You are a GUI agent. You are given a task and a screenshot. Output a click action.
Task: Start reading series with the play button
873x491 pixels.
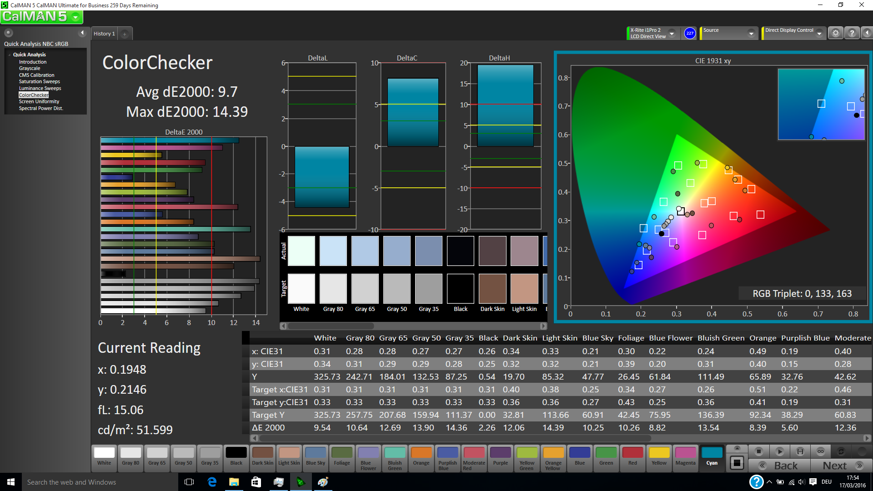click(x=779, y=451)
